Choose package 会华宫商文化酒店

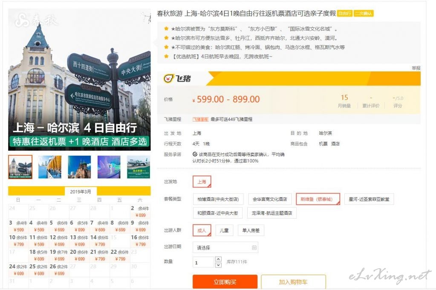270,199
